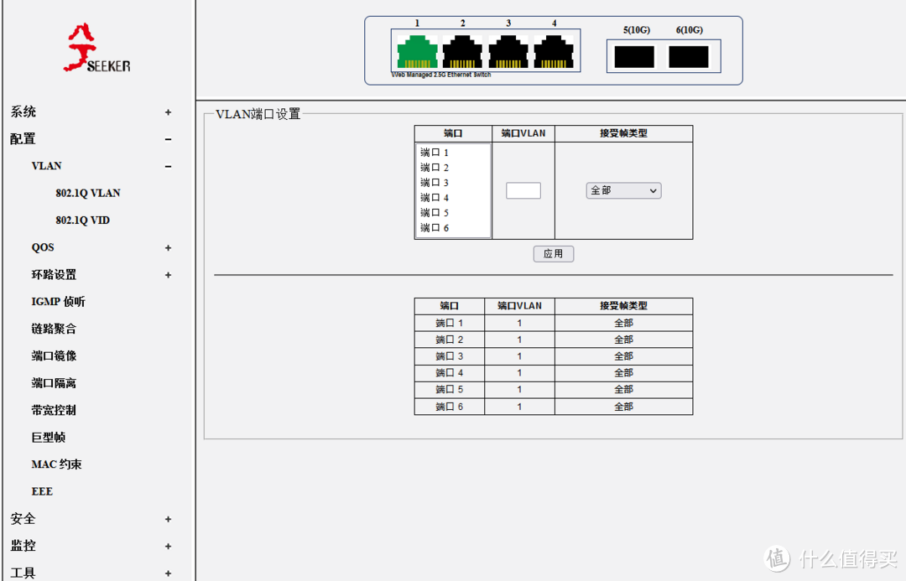
Task: Open the MAC 约束 page
Action: (57, 464)
